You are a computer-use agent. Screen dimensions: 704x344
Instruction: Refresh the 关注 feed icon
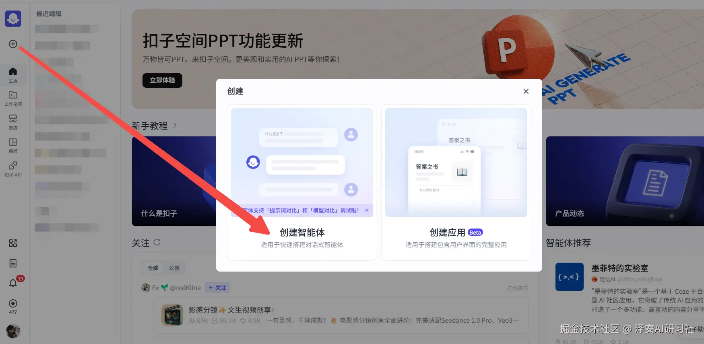157,242
